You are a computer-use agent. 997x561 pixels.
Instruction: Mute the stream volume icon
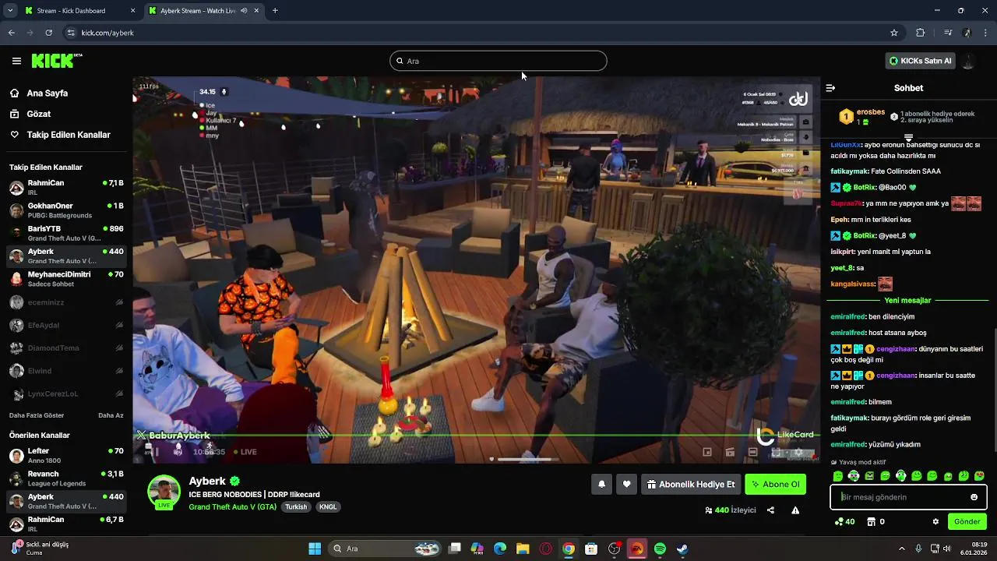tap(178, 451)
